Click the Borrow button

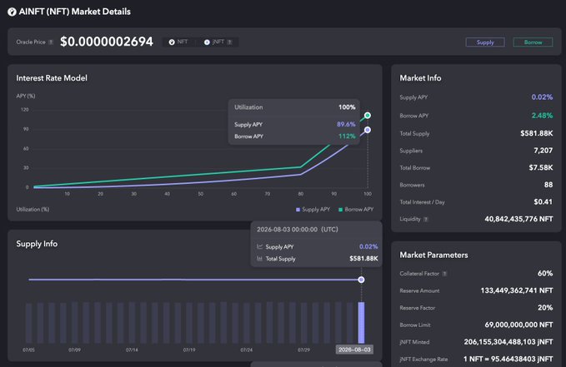pyautogui.click(x=533, y=42)
